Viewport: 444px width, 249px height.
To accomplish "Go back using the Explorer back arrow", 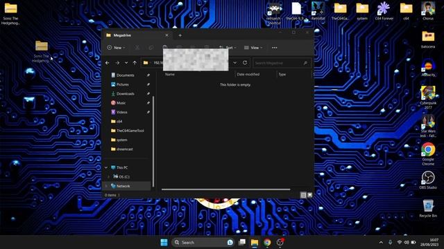I will coord(108,63).
